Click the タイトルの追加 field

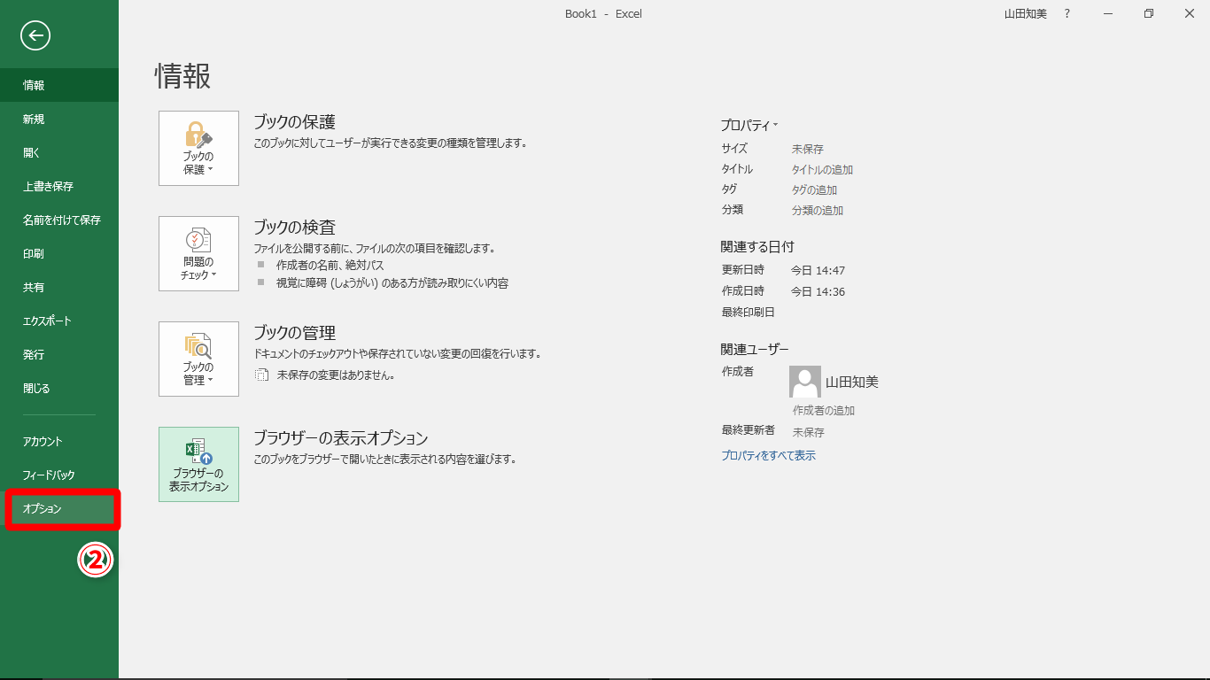[x=822, y=169]
